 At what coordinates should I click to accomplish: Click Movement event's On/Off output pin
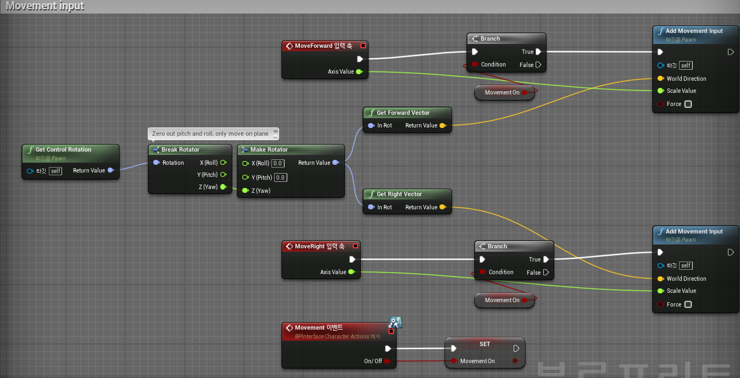(x=387, y=361)
